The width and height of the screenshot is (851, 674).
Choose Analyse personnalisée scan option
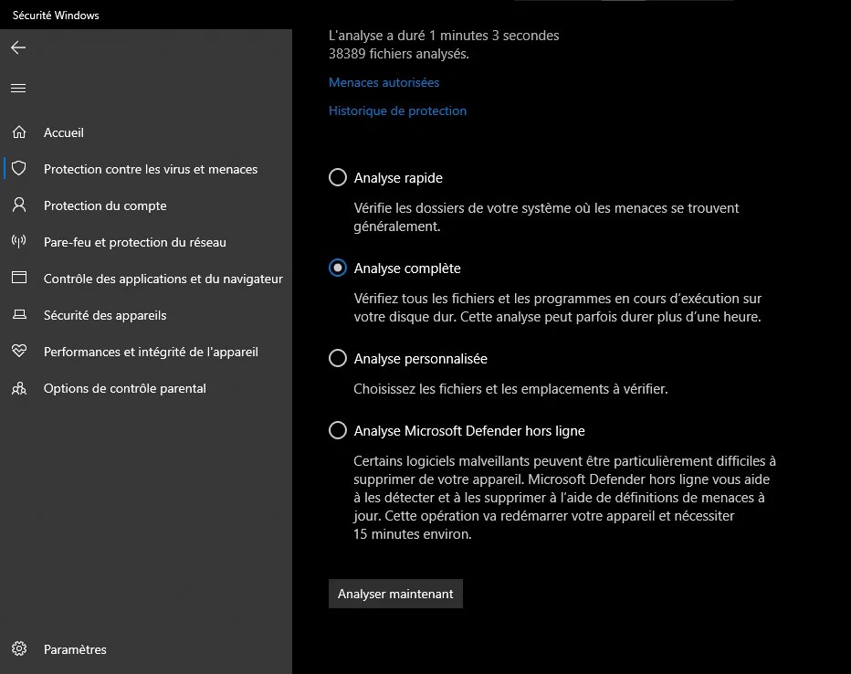point(337,359)
